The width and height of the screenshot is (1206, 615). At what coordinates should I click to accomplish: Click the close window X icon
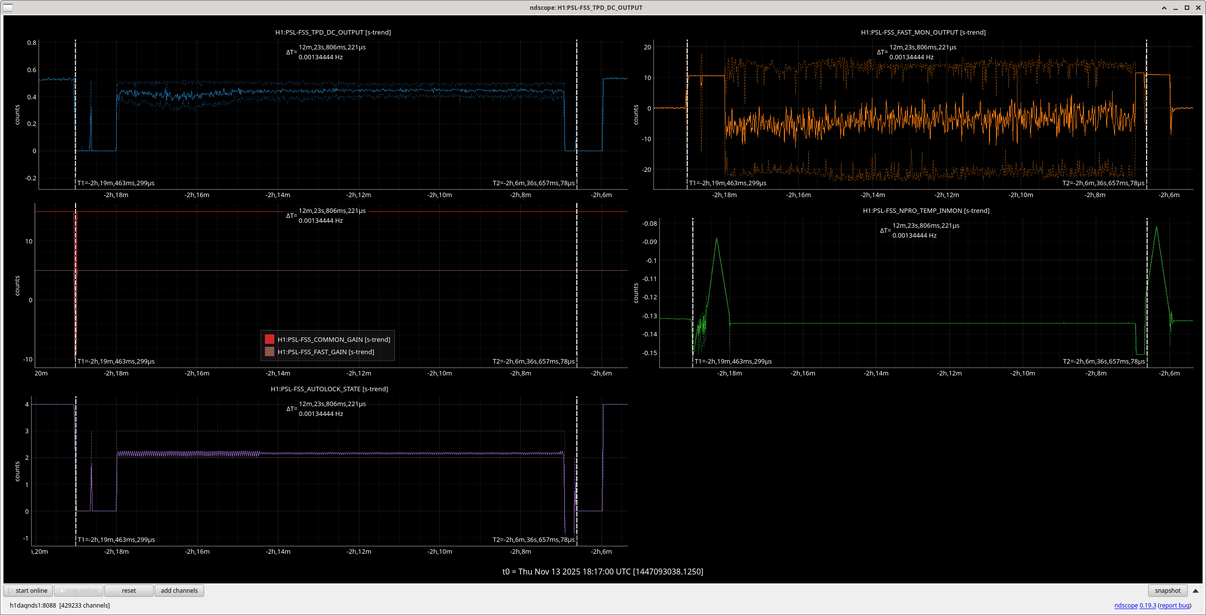click(1198, 8)
